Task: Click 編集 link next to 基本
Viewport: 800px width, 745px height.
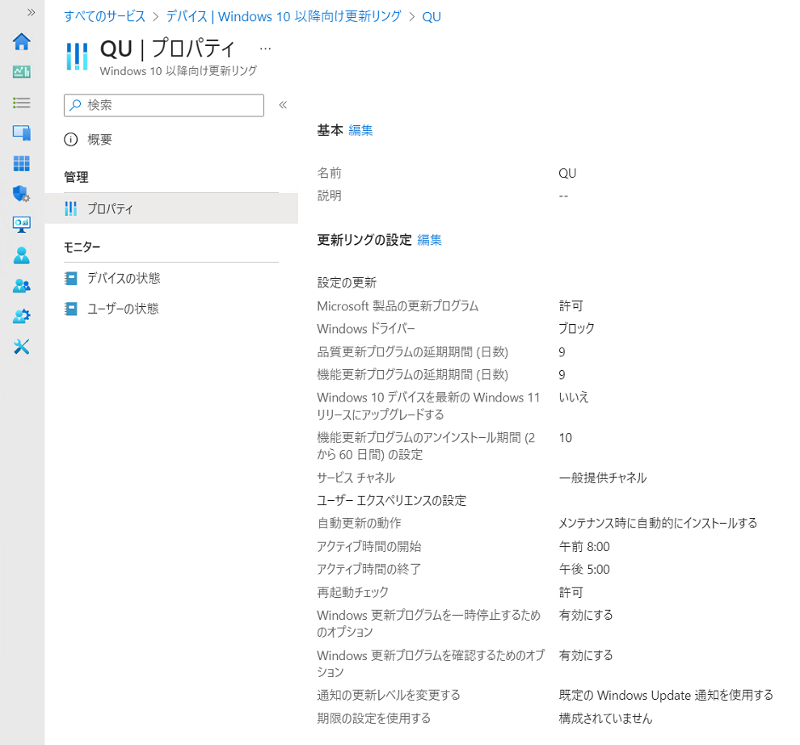Action: click(360, 130)
